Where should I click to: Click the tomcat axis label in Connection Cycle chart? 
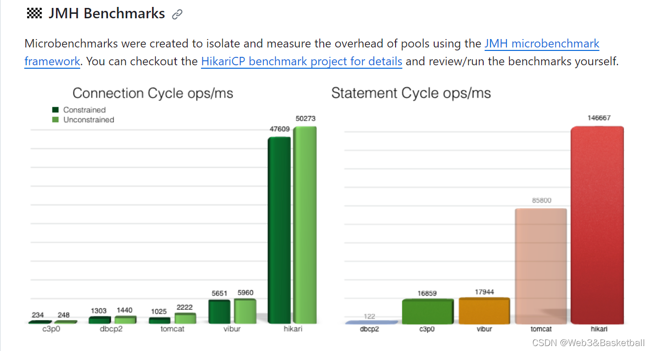tap(172, 329)
